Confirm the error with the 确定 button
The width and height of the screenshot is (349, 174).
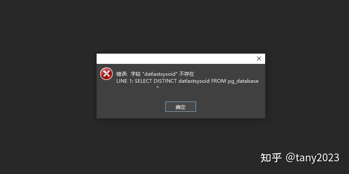pyautogui.click(x=180, y=107)
